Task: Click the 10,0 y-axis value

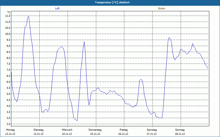Action: pyautogui.click(x=8, y=34)
